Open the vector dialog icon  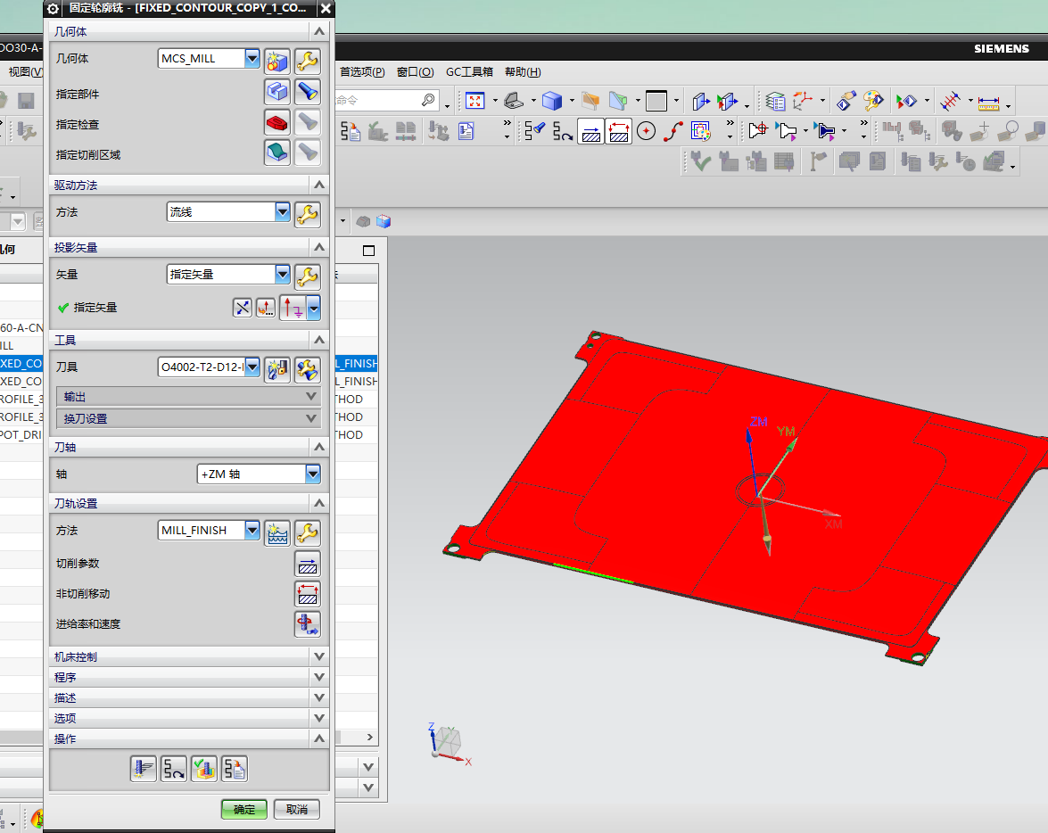click(266, 308)
